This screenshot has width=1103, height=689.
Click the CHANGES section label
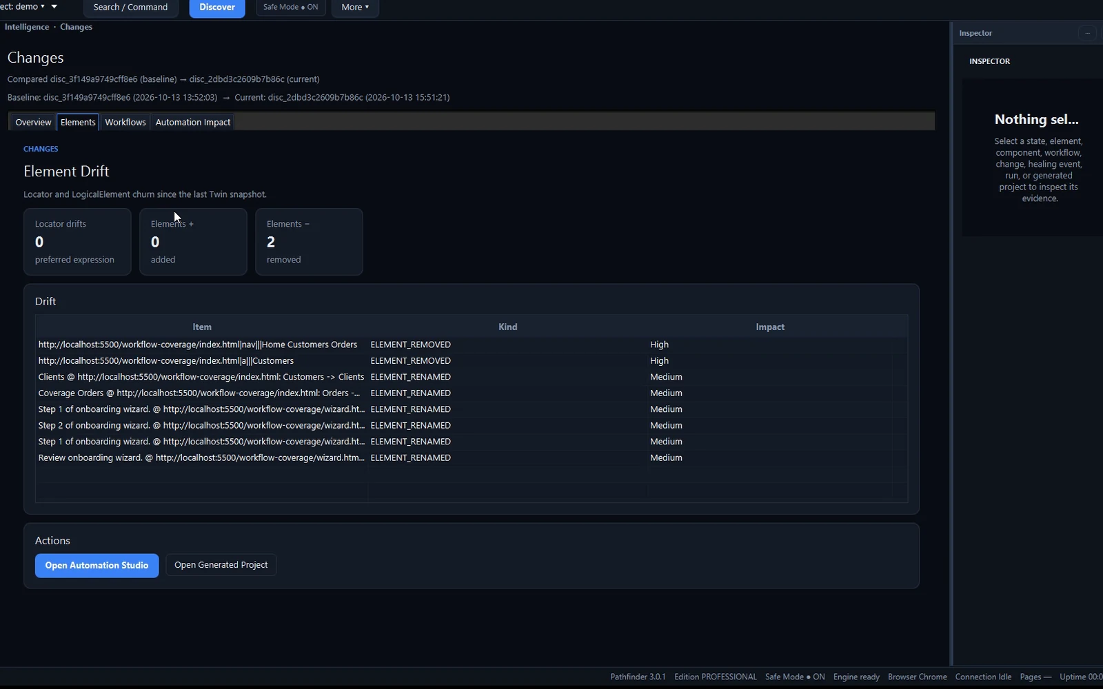(41, 149)
